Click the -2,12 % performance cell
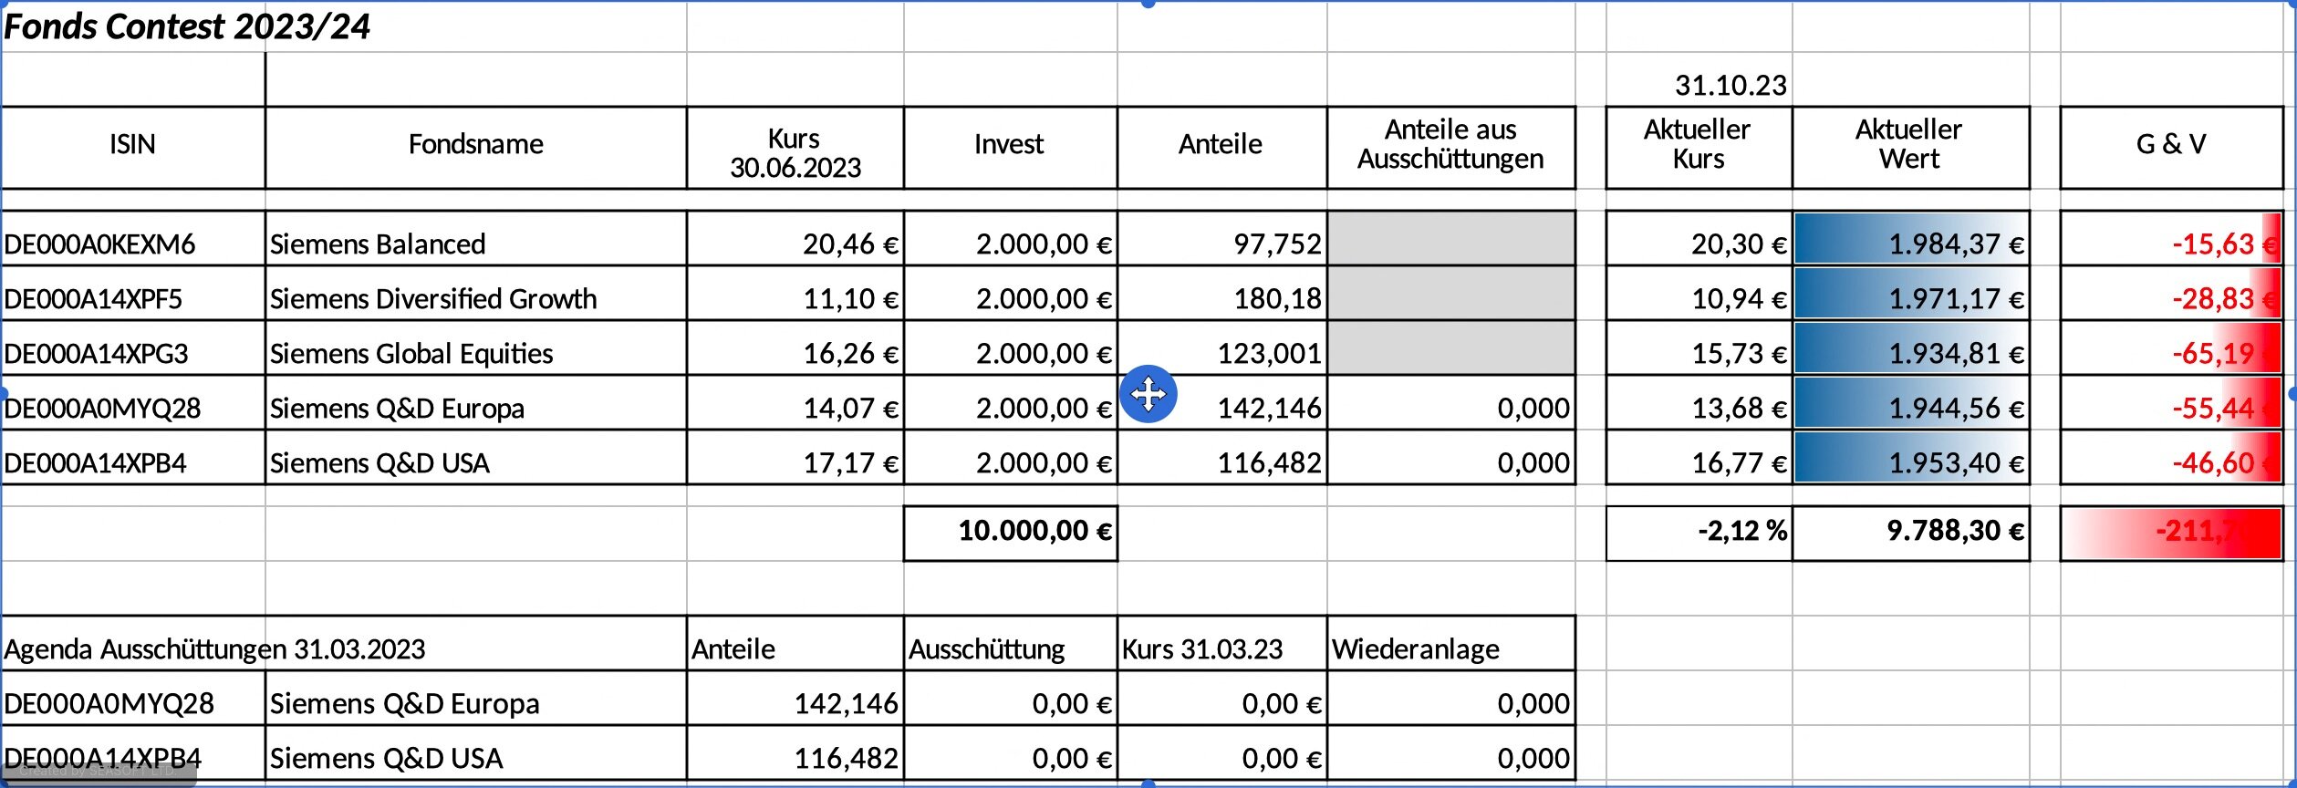 coord(1699,531)
